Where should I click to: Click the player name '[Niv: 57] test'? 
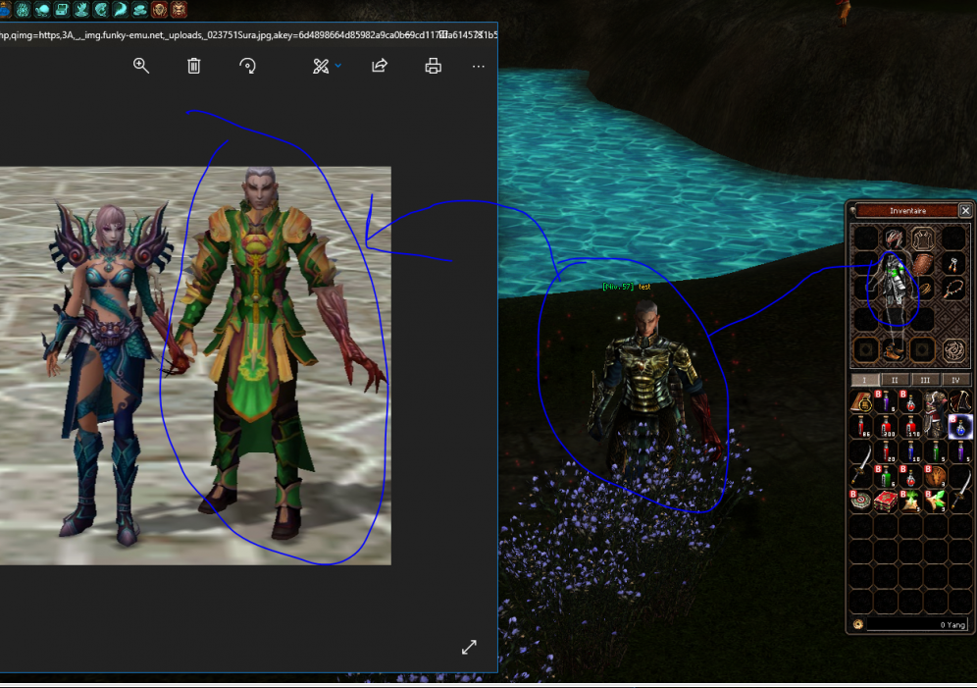point(626,286)
